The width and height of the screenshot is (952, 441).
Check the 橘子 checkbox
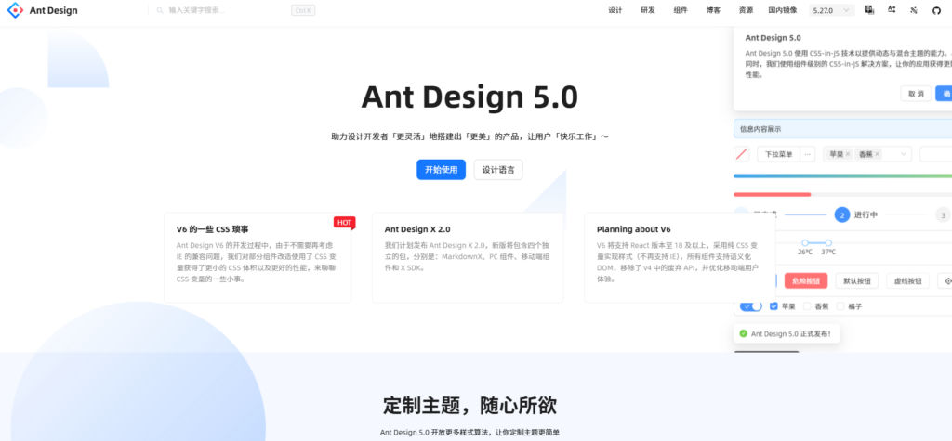tap(841, 306)
